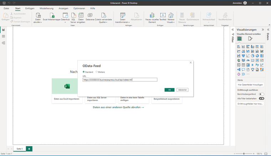Expand the Daten transformieren dropdown

tap(123, 22)
